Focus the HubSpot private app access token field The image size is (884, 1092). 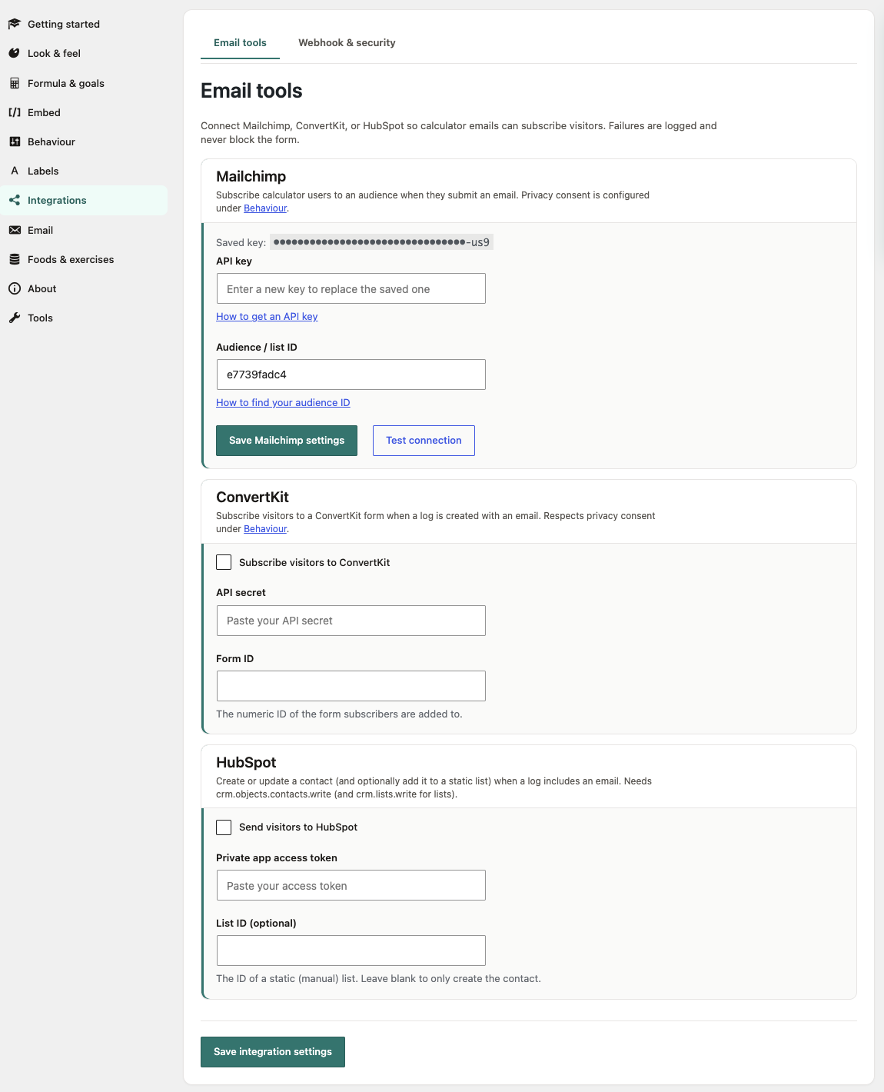coord(351,885)
